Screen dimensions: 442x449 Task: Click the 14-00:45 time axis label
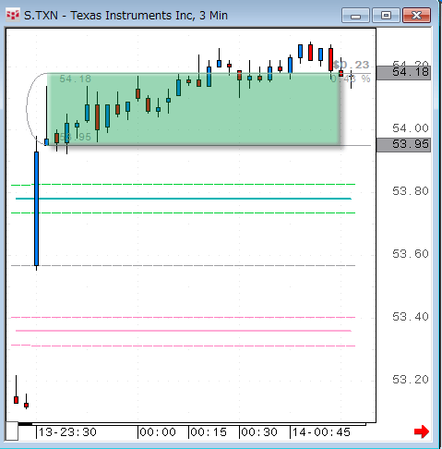click(321, 432)
